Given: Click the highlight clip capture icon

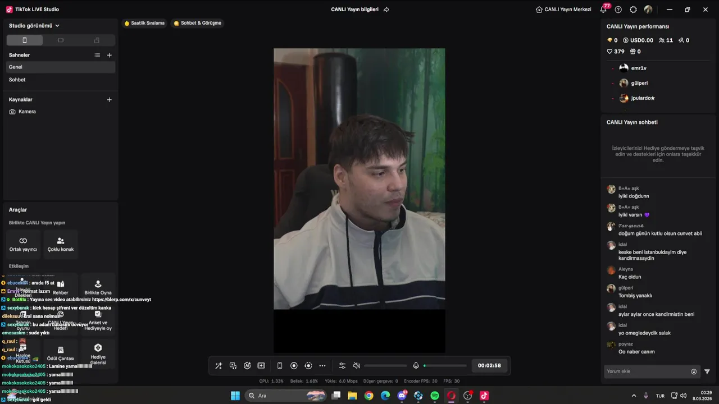Looking at the screenshot, I should point(261,366).
